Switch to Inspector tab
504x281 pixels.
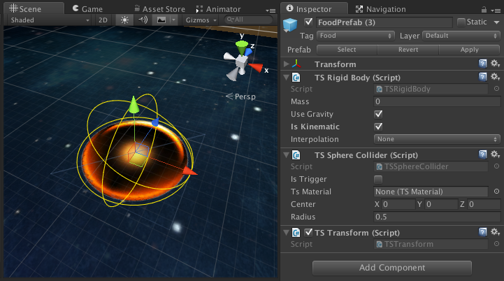point(314,8)
